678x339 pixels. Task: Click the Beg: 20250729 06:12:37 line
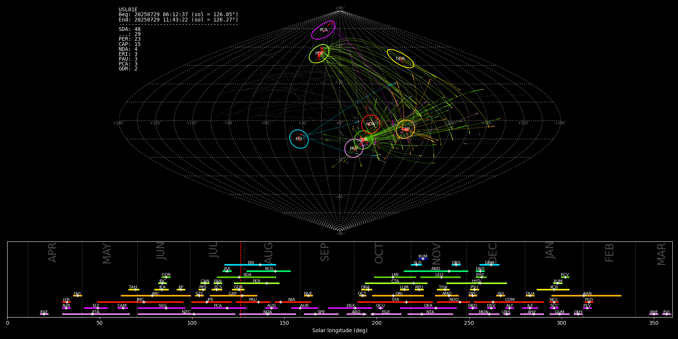[x=179, y=15]
